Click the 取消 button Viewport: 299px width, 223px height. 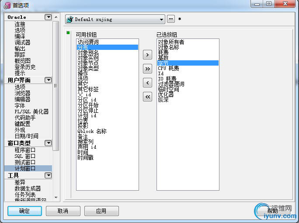click(x=63, y=211)
